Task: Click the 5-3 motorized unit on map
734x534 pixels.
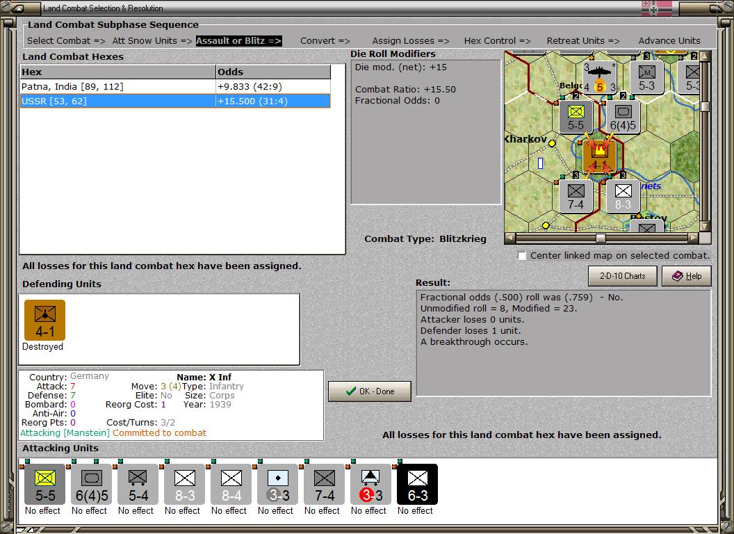Action: (646, 76)
